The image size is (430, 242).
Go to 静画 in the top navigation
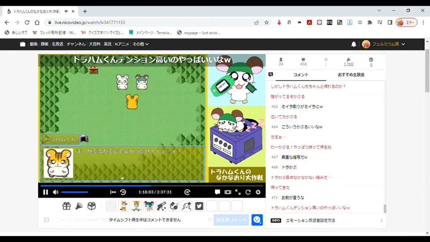pyautogui.click(x=44, y=44)
